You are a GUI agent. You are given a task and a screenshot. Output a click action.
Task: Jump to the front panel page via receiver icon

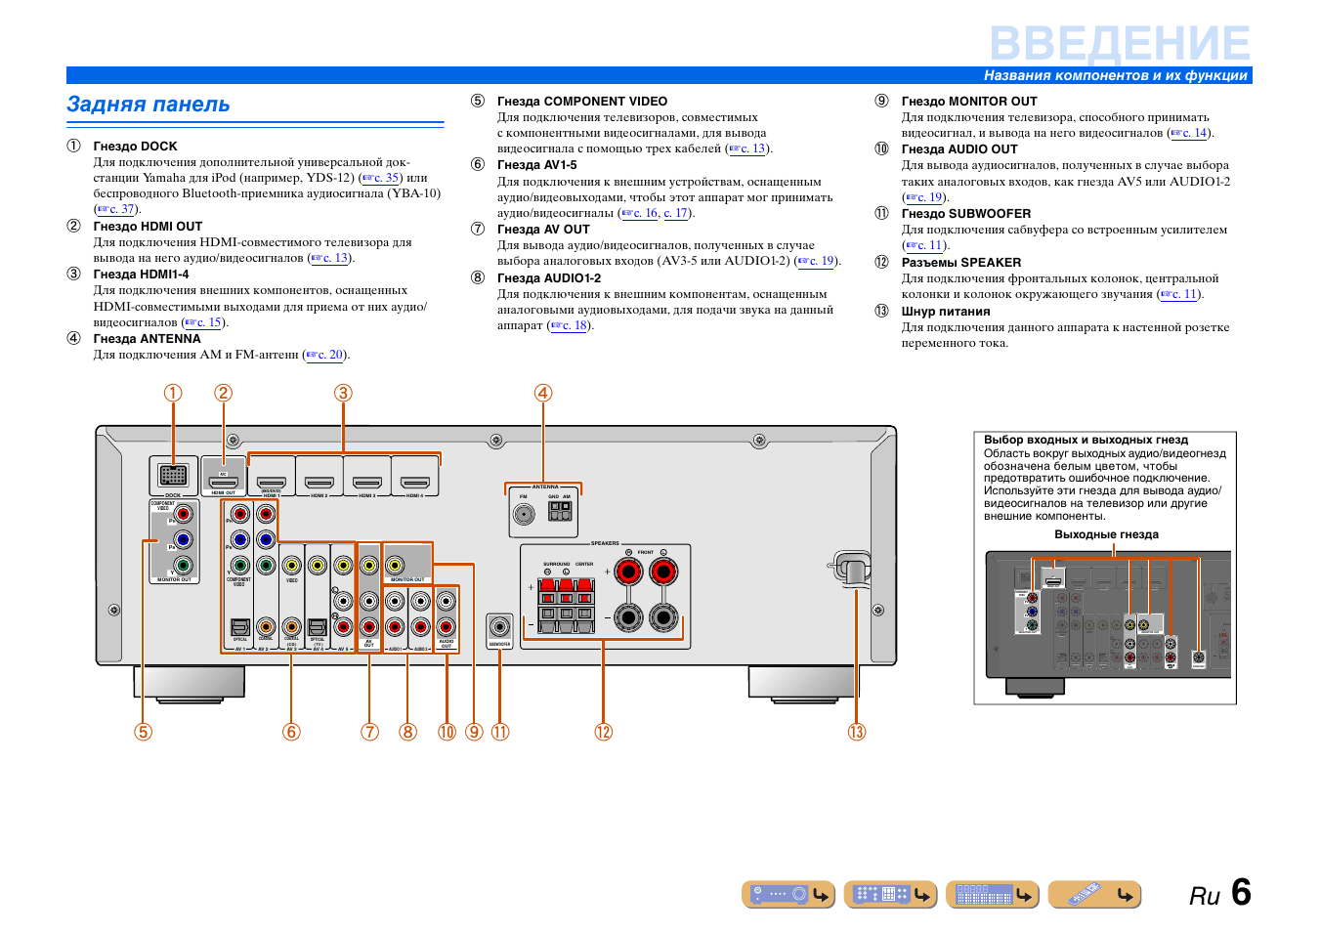click(788, 894)
